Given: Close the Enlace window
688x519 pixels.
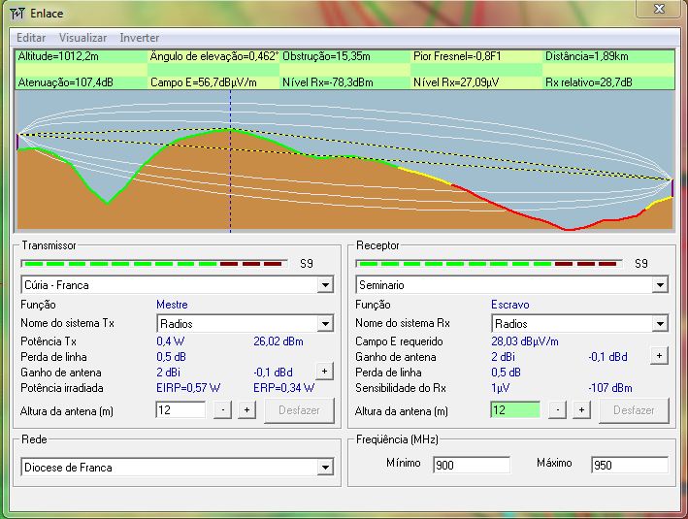Looking at the screenshot, I should click(x=659, y=9).
